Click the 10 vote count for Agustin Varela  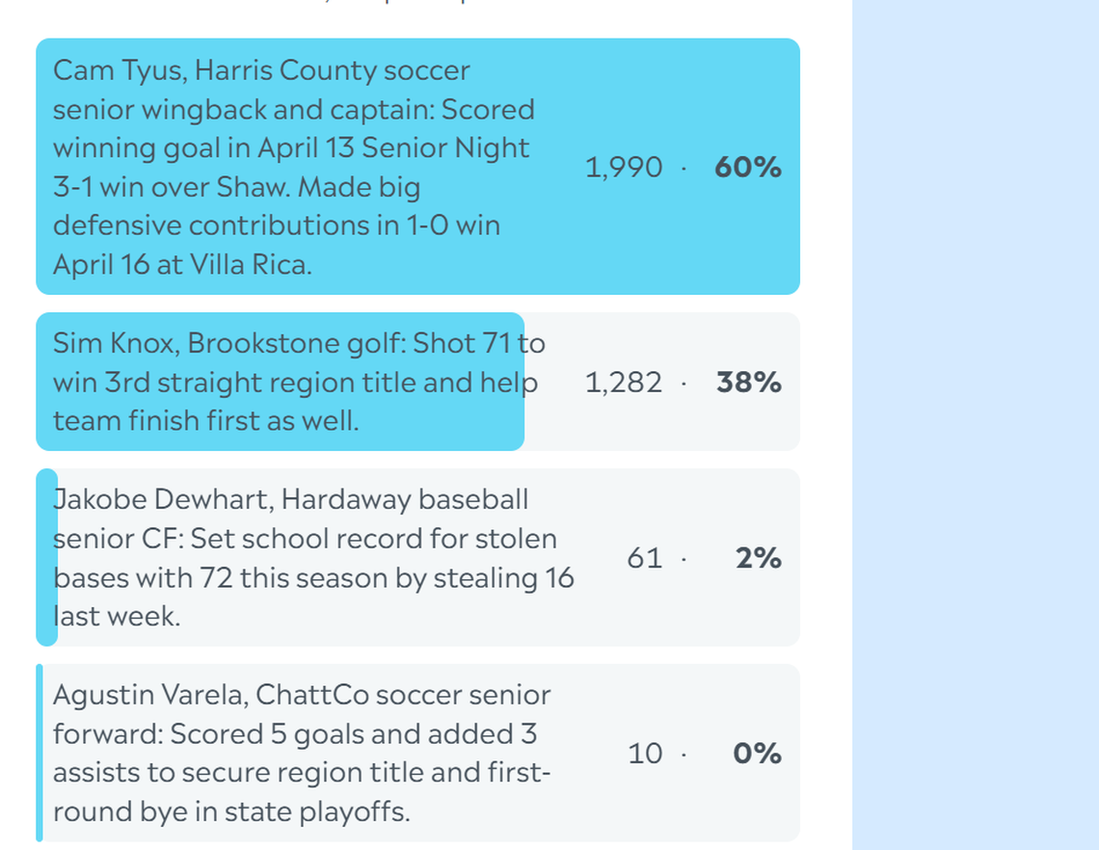point(647,753)
